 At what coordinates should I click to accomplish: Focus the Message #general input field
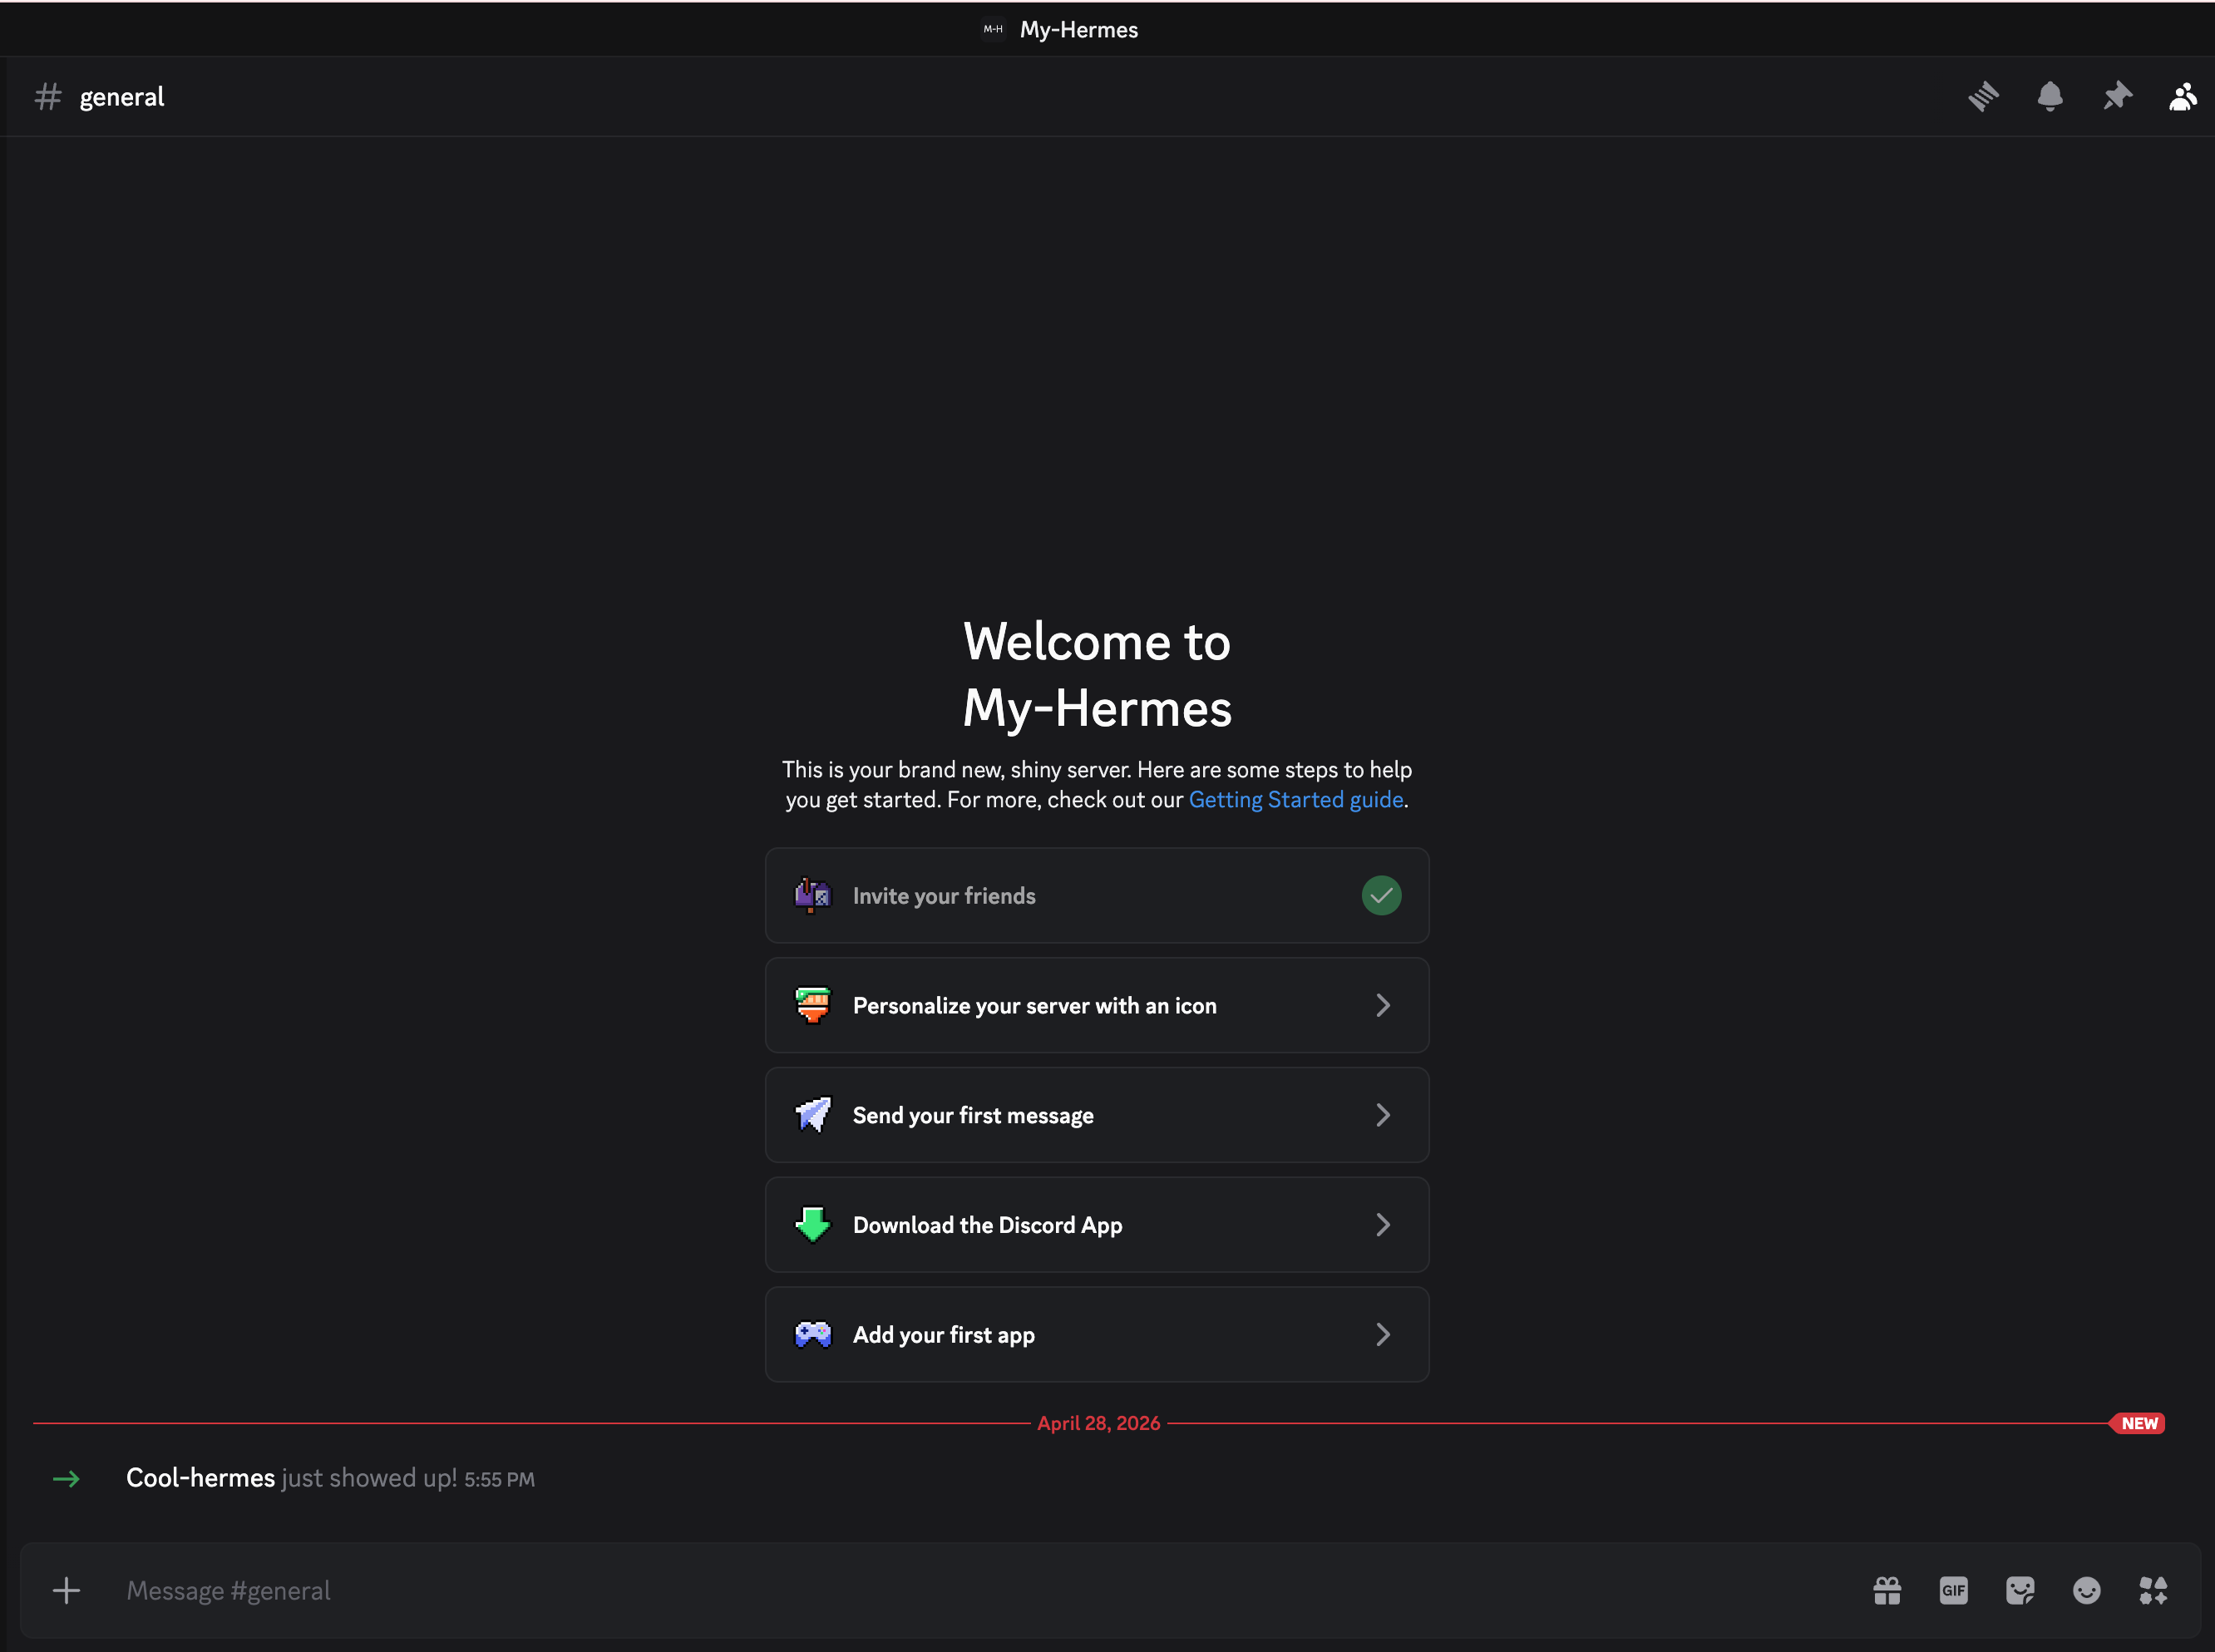(980, 1590)
